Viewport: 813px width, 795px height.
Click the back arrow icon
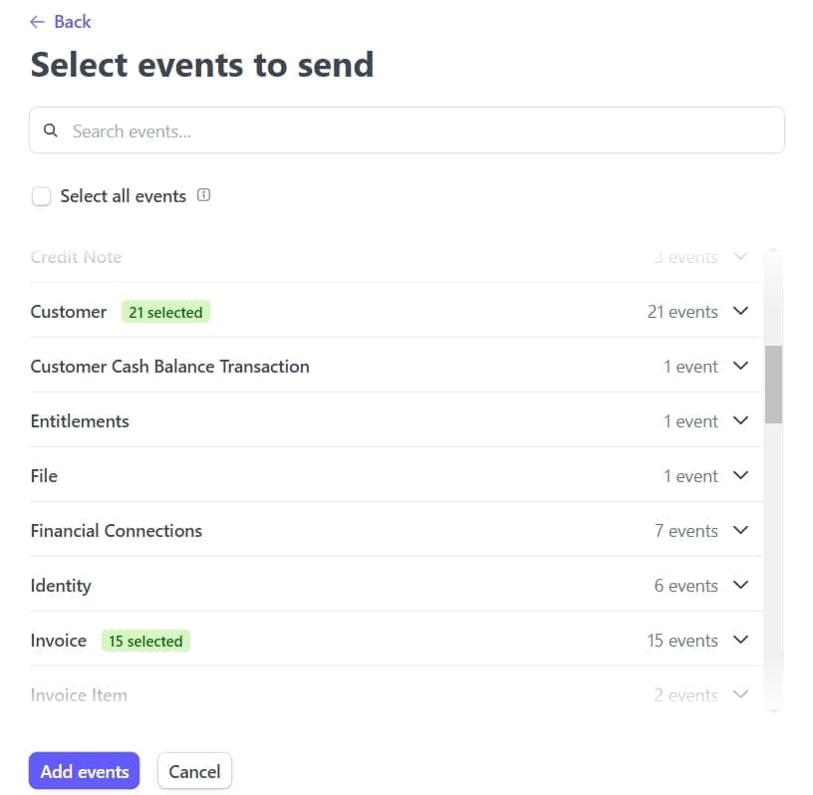tap(38, 22)
